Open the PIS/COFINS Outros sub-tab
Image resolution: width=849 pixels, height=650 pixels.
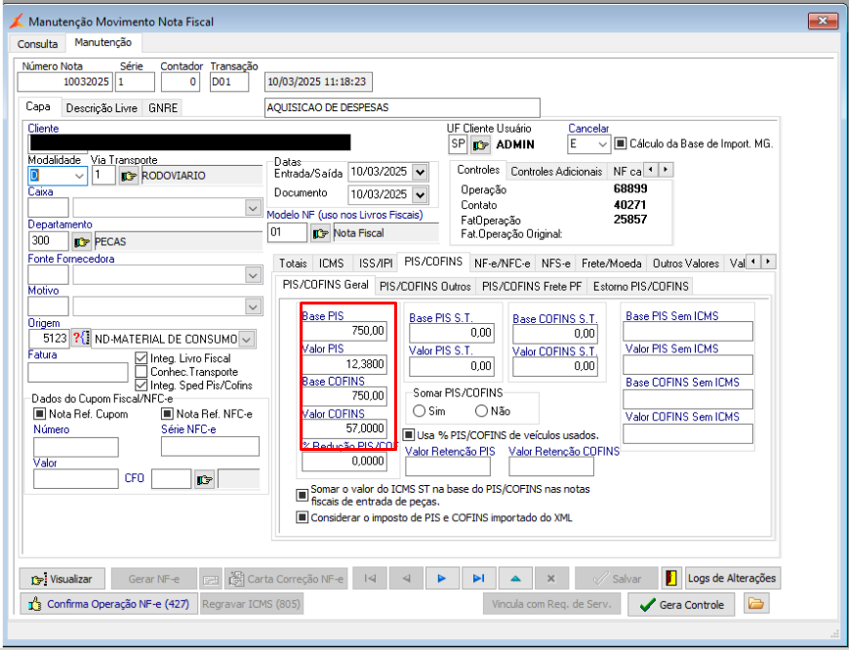425,286
